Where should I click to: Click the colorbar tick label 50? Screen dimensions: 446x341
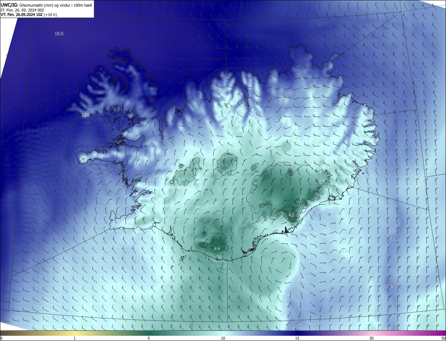coord(443,338)
